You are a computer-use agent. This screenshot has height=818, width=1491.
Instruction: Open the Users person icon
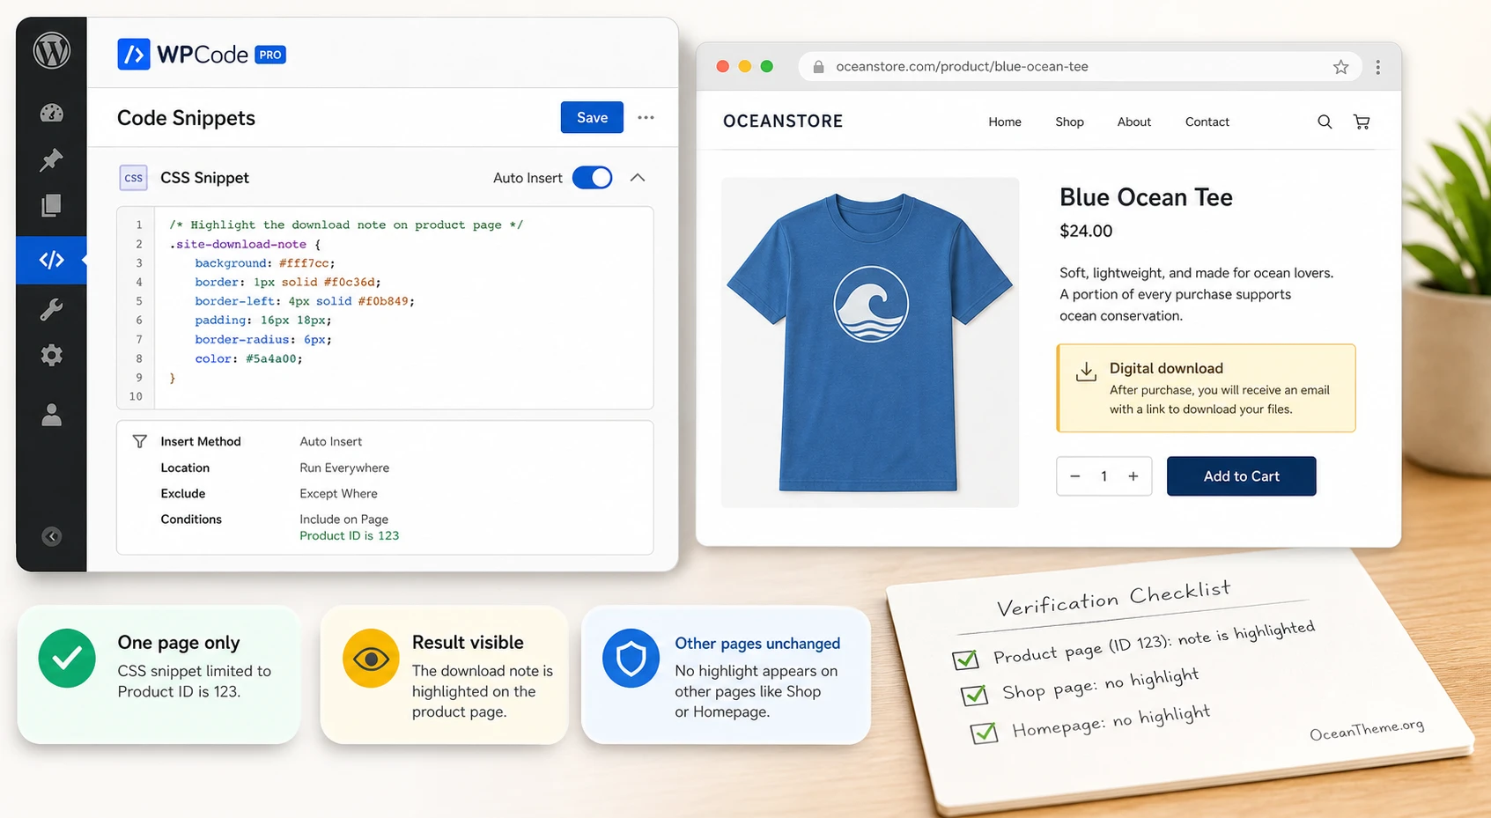[52, 414]
